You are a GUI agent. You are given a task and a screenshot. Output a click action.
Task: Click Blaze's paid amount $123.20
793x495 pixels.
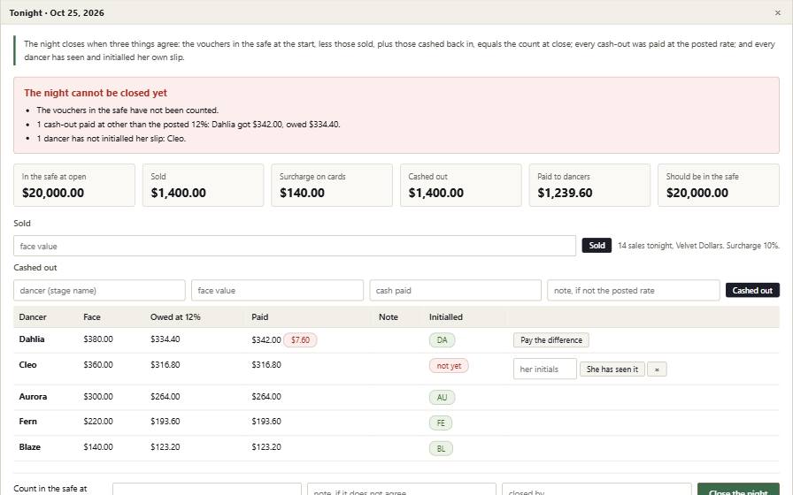(x=266, y=447)
